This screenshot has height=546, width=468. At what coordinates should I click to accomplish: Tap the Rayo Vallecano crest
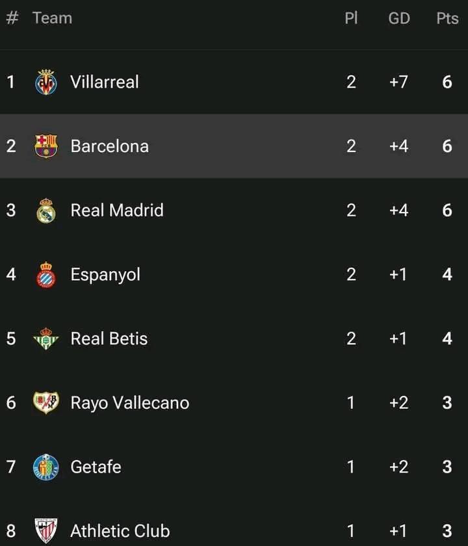46,402
